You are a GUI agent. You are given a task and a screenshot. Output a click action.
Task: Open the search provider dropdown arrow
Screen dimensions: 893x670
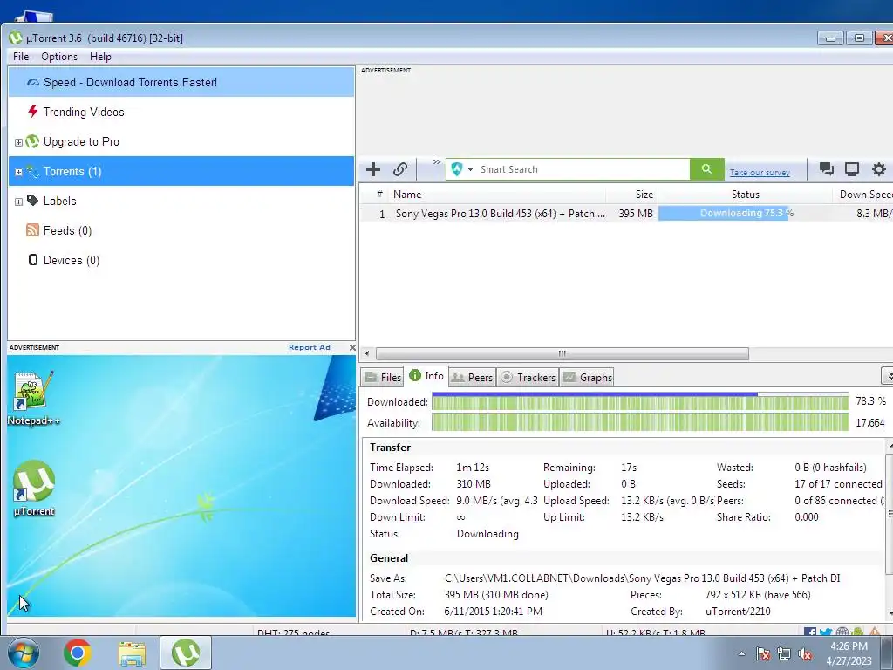pos(470,169)
